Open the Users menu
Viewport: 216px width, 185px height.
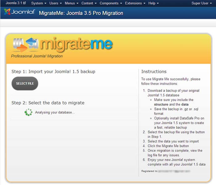tap(56, 3)
